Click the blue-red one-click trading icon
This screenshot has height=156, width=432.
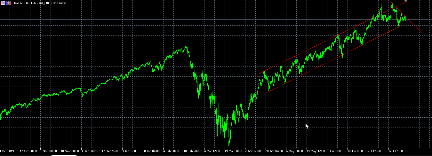click(x=9, y=3)
